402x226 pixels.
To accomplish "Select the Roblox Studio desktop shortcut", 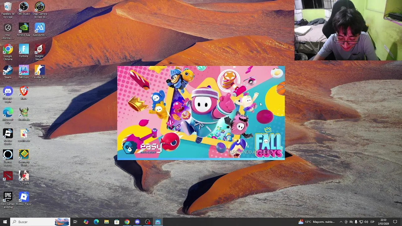I will tap(8, 137).
